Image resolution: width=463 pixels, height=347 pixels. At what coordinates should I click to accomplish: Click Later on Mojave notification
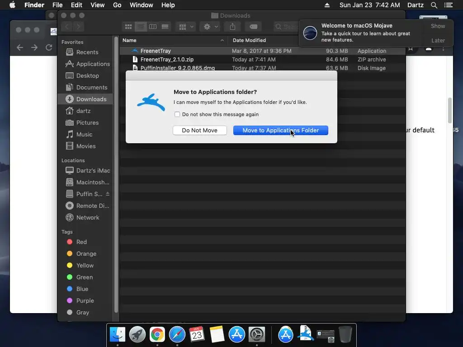pyautogui.click(x=438, y=40)
